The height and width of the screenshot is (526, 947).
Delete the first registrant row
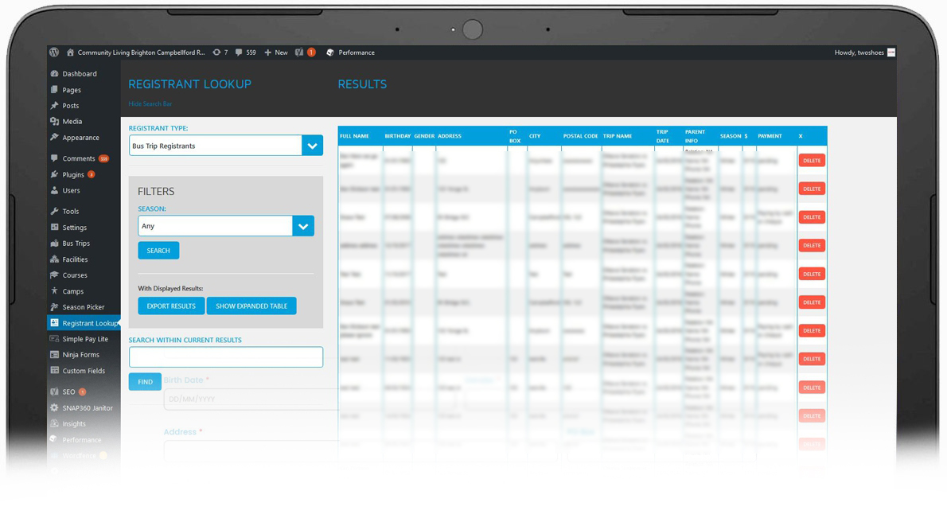tap(812, 161)
